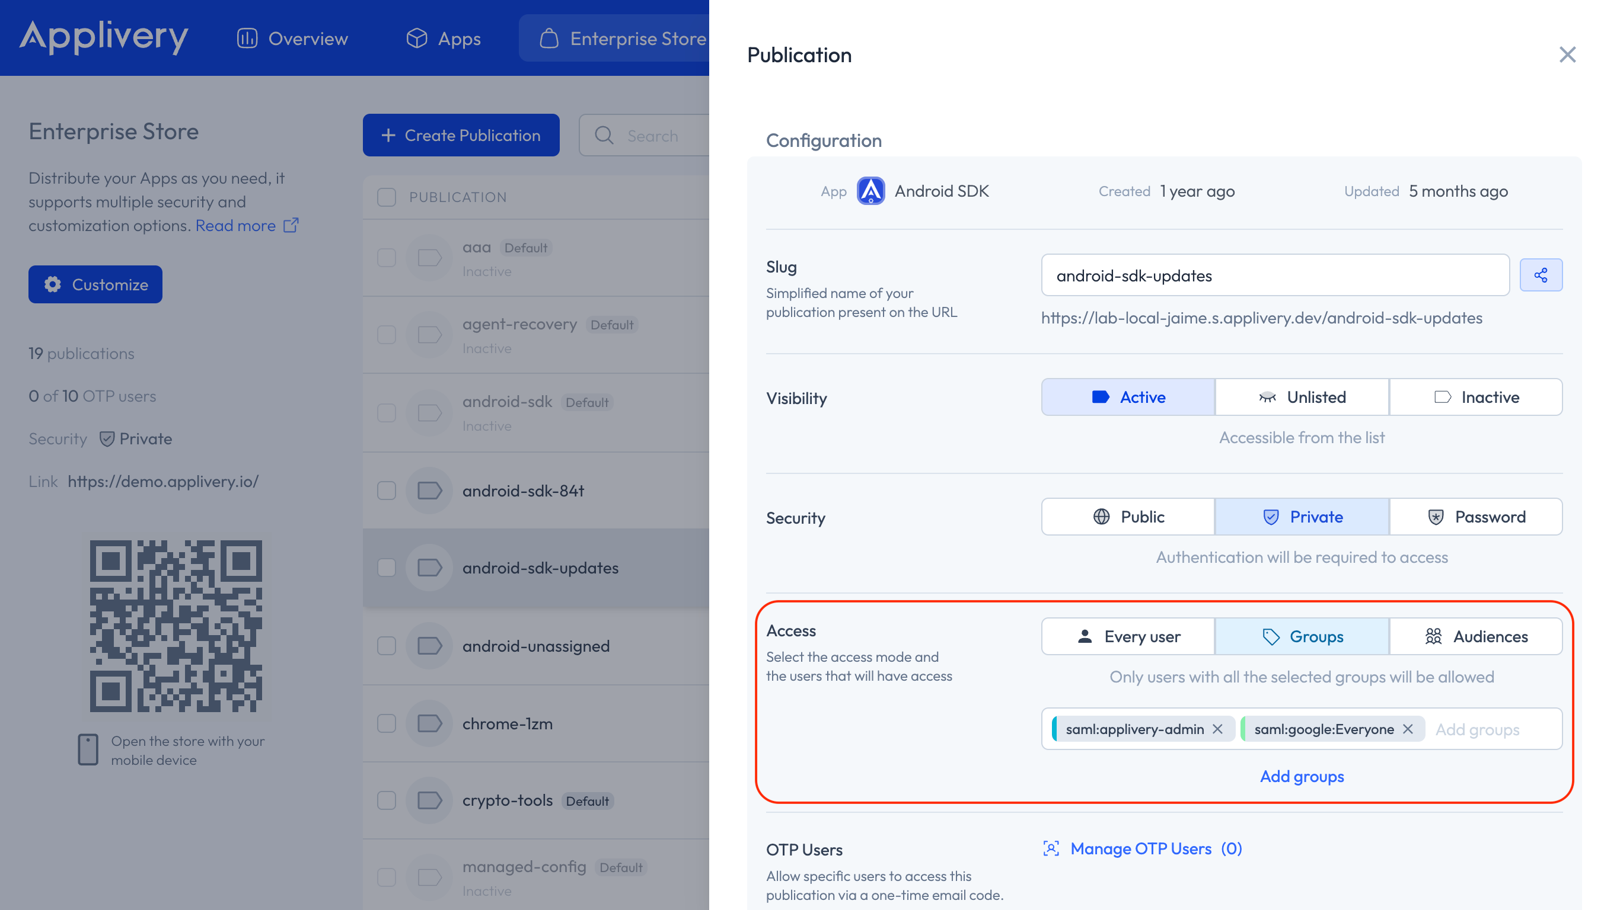Screen dimensions: 1620x910
Task: Click the Android SDK app icon
Action: [x=871, y=191]
